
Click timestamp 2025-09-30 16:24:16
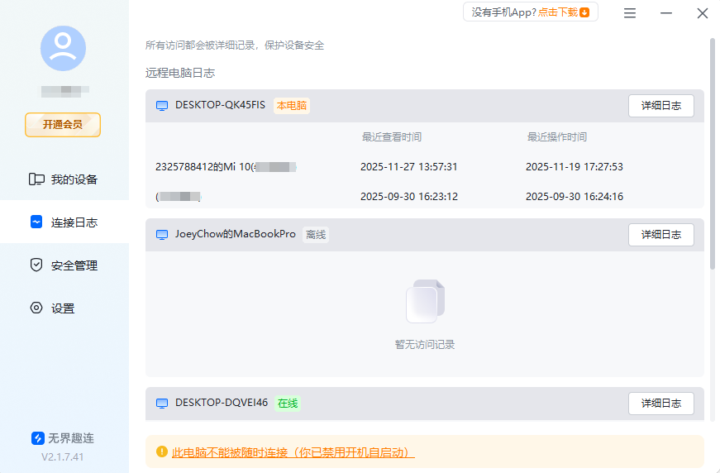574,197
